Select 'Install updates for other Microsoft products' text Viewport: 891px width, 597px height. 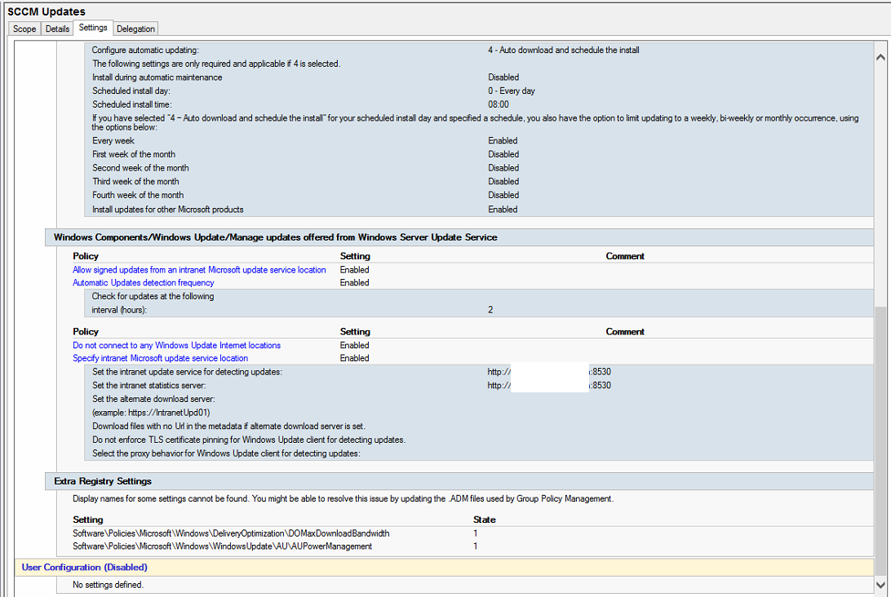(x=167, y=210)
